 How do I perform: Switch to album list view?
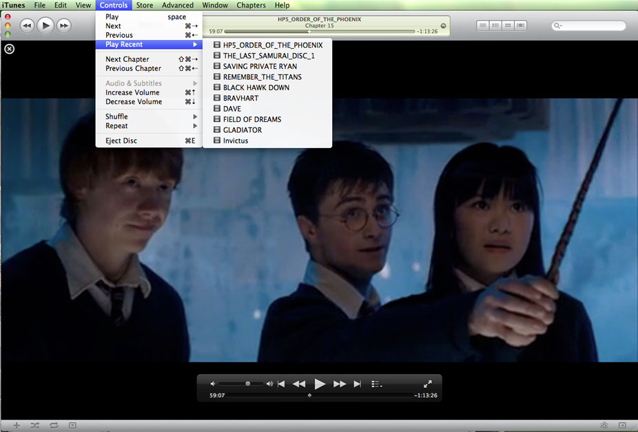495,25
